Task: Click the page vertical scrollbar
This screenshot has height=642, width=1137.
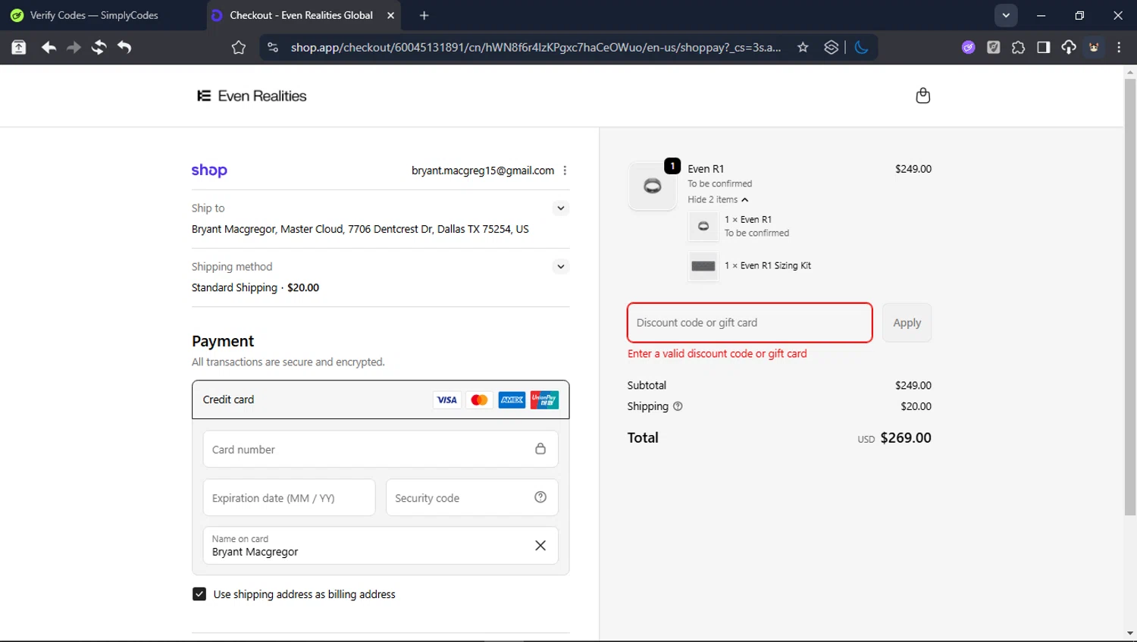Action: (1130, 296)
